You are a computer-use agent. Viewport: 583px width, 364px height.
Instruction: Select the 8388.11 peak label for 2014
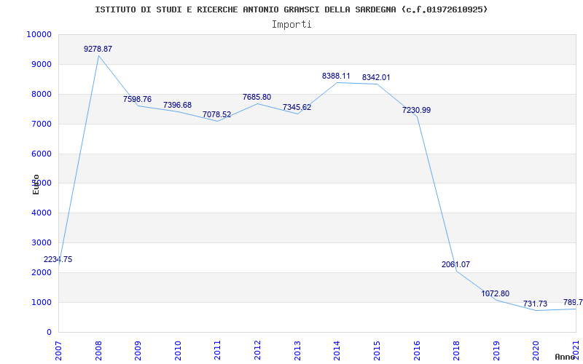pos(336,76)
